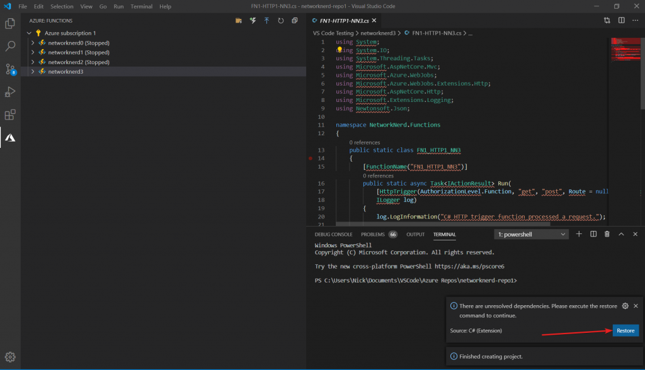The image size is (645, 370).
Task: Open the Help menu
Action: tap(165, 6)
